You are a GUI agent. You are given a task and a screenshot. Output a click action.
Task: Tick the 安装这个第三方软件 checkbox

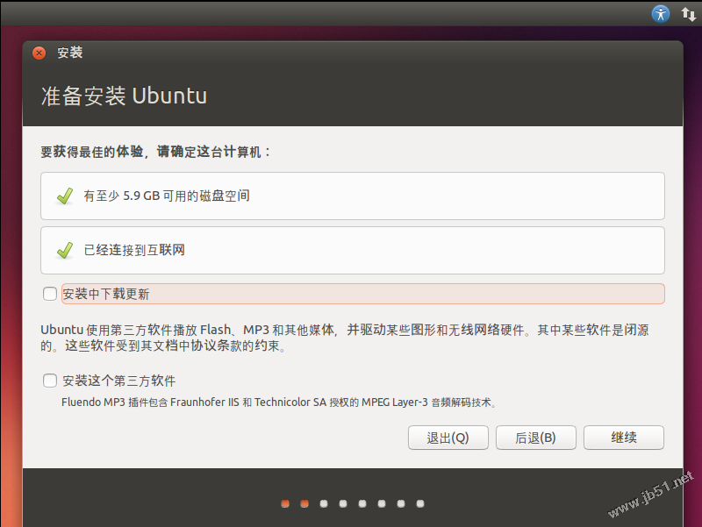click(49, 381)
